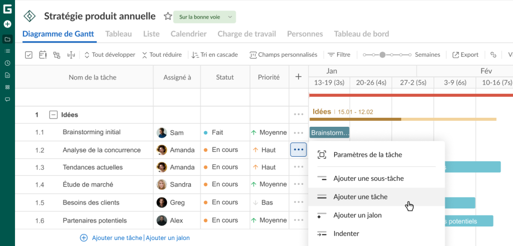Open three-dot menu for Étude de marché
513x246 pixels.
[x=299, y=184]
